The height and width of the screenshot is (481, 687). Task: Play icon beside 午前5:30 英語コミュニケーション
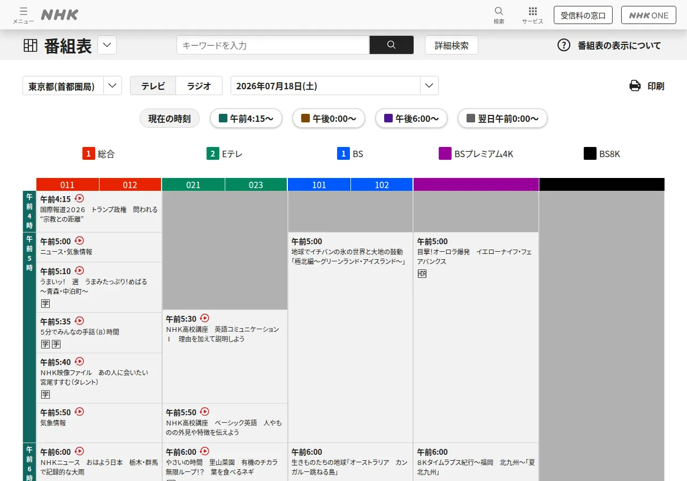[x=204, y=318]
